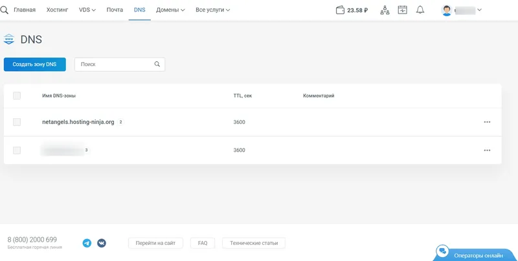This screenshot has height=261, width=518.
Task: Check the blurred zone row checkbox
Action: point(17,151)
